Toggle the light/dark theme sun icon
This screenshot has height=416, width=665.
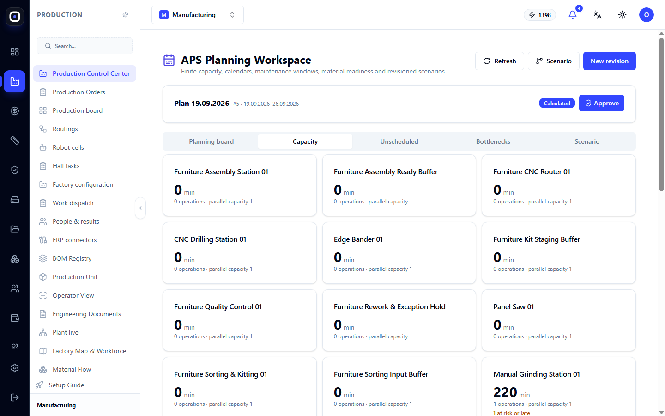(x=623, y=15)
